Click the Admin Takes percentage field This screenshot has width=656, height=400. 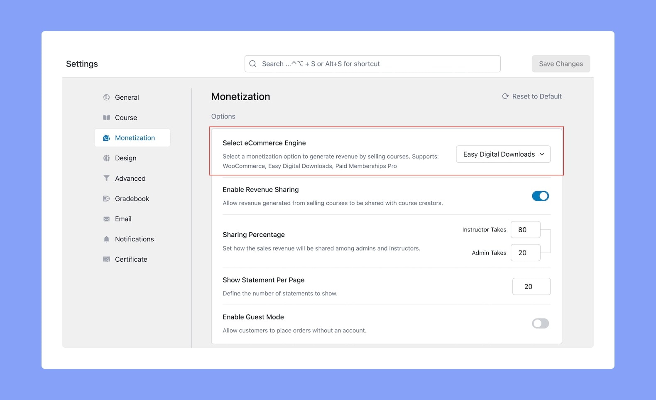pos(526,253)
